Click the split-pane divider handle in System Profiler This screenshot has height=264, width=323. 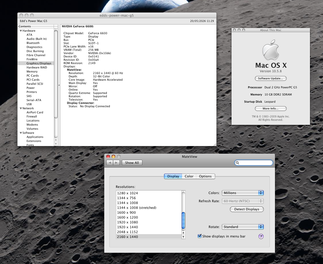coord(59,85)
